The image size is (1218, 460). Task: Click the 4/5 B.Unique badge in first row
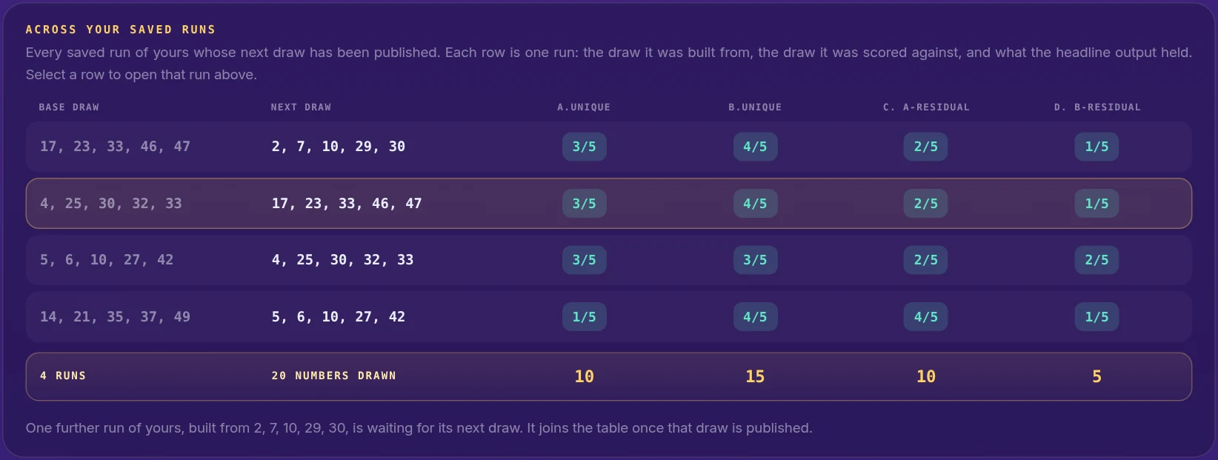(x=755, y=147)
